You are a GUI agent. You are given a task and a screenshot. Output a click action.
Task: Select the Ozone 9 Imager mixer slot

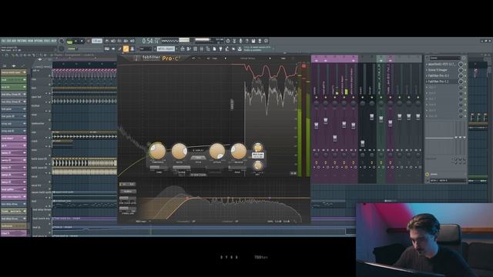tap(442, 70)
